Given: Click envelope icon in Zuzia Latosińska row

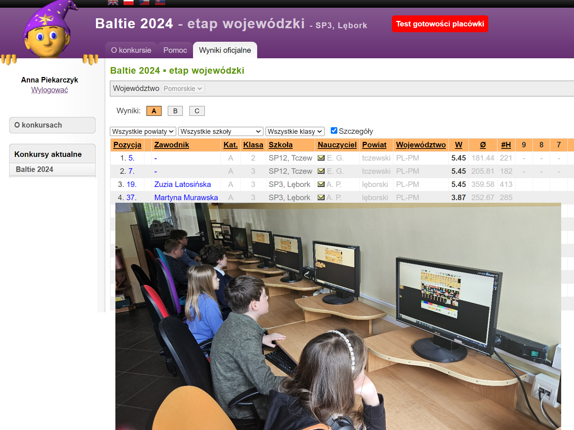Looking at the screenshot, I should coord(321,184).
